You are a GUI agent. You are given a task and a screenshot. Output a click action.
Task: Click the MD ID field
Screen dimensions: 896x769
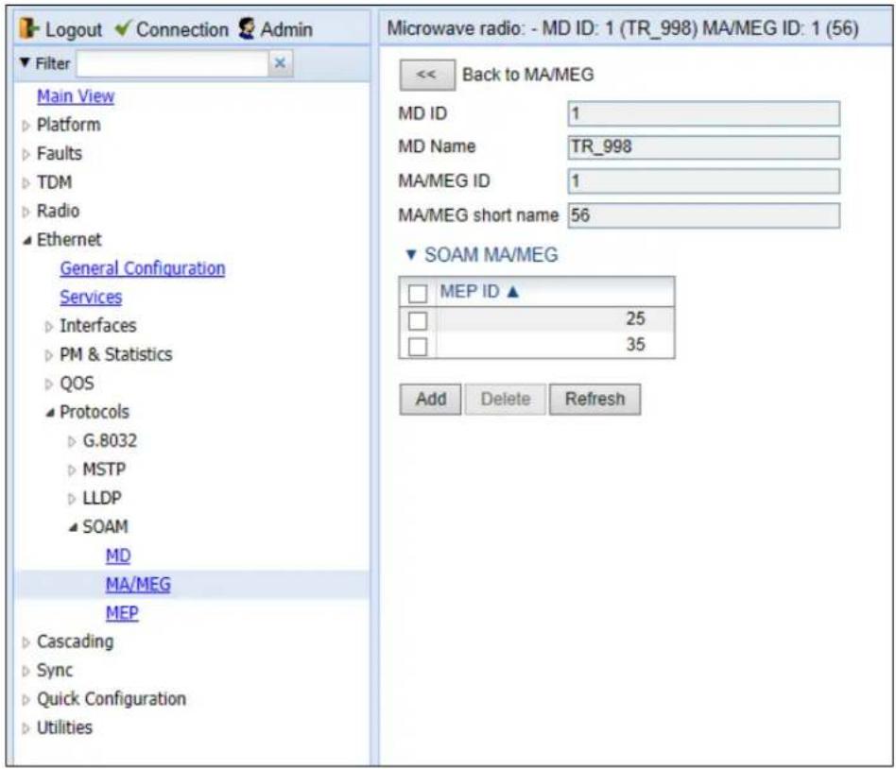point(704,113)
